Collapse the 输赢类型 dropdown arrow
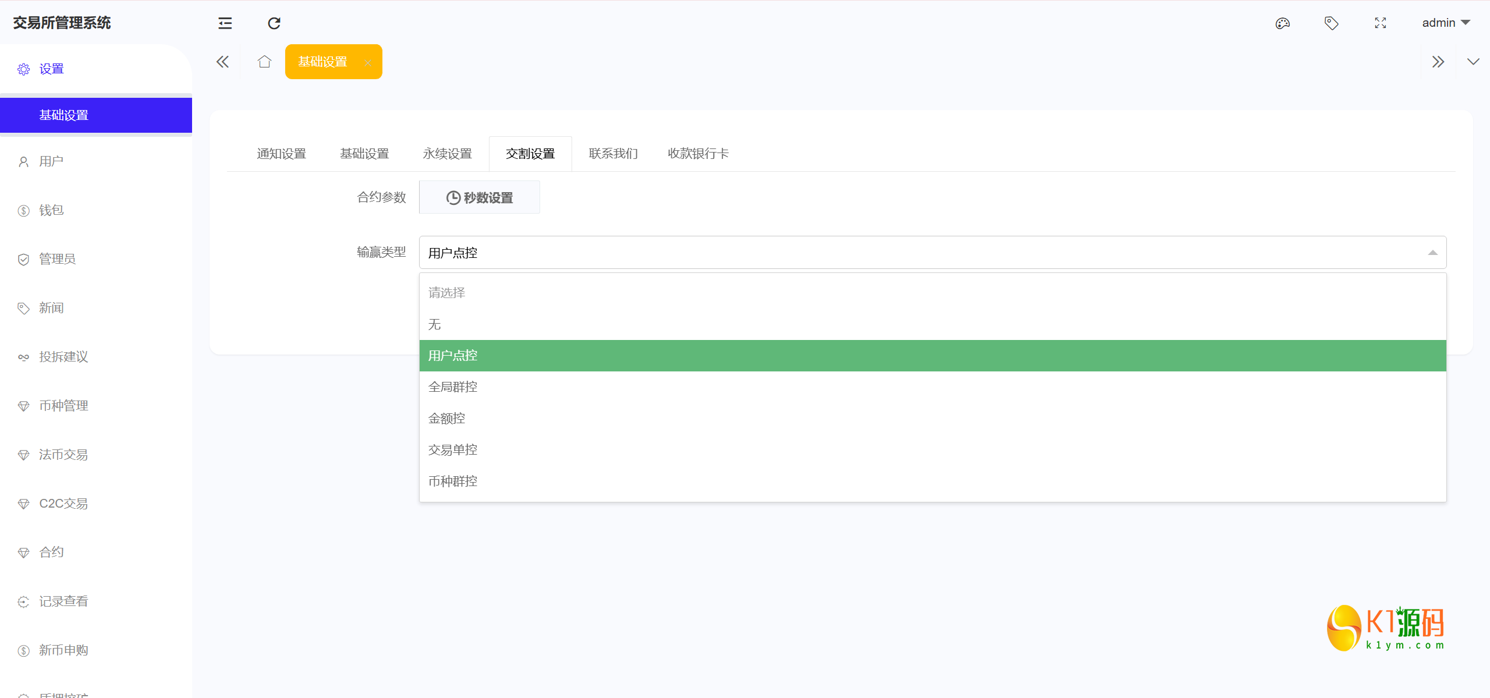The height and width of the screenshot is (698, 1490). click(x=1432, y=252)
